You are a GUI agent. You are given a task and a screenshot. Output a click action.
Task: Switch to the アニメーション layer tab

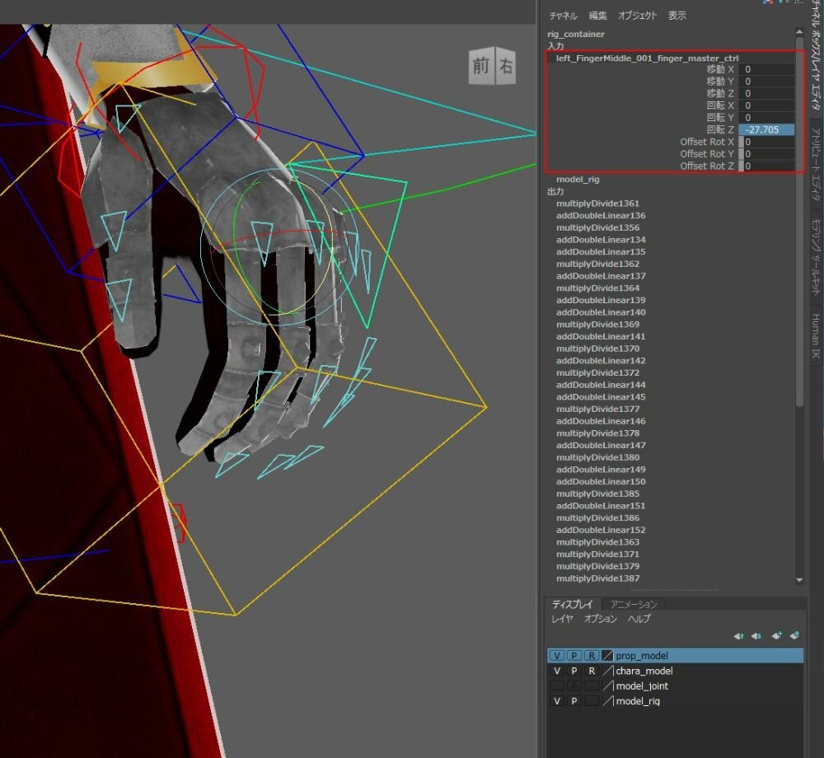633,604
